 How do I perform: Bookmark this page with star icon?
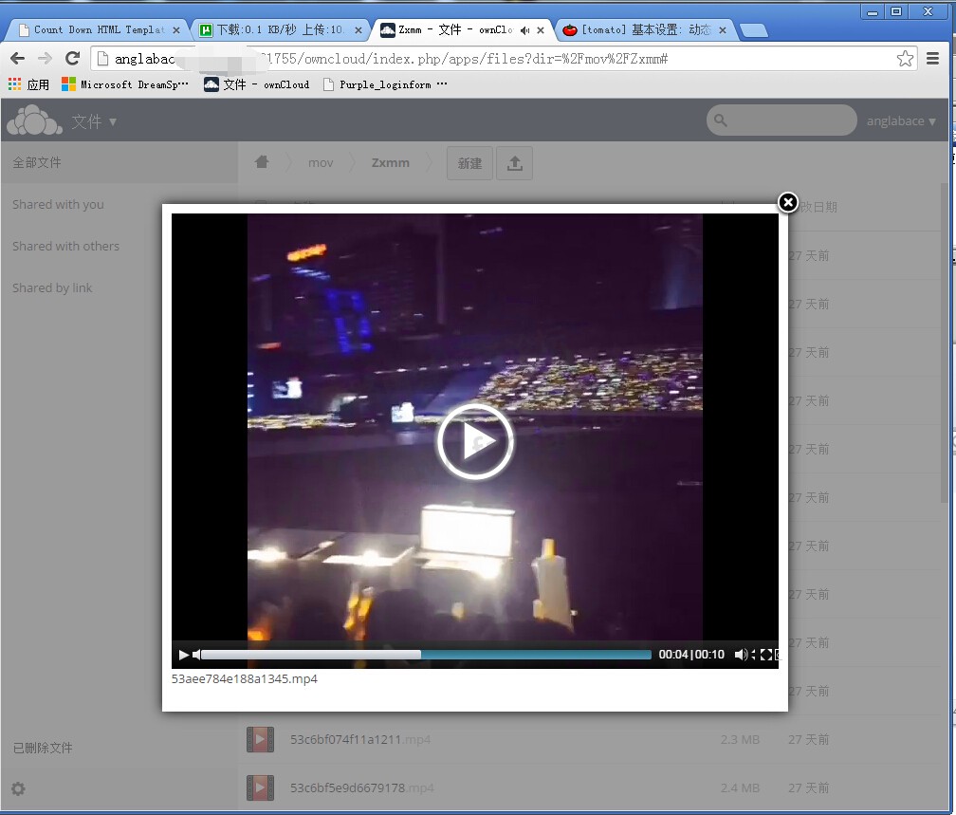(905, 59)
